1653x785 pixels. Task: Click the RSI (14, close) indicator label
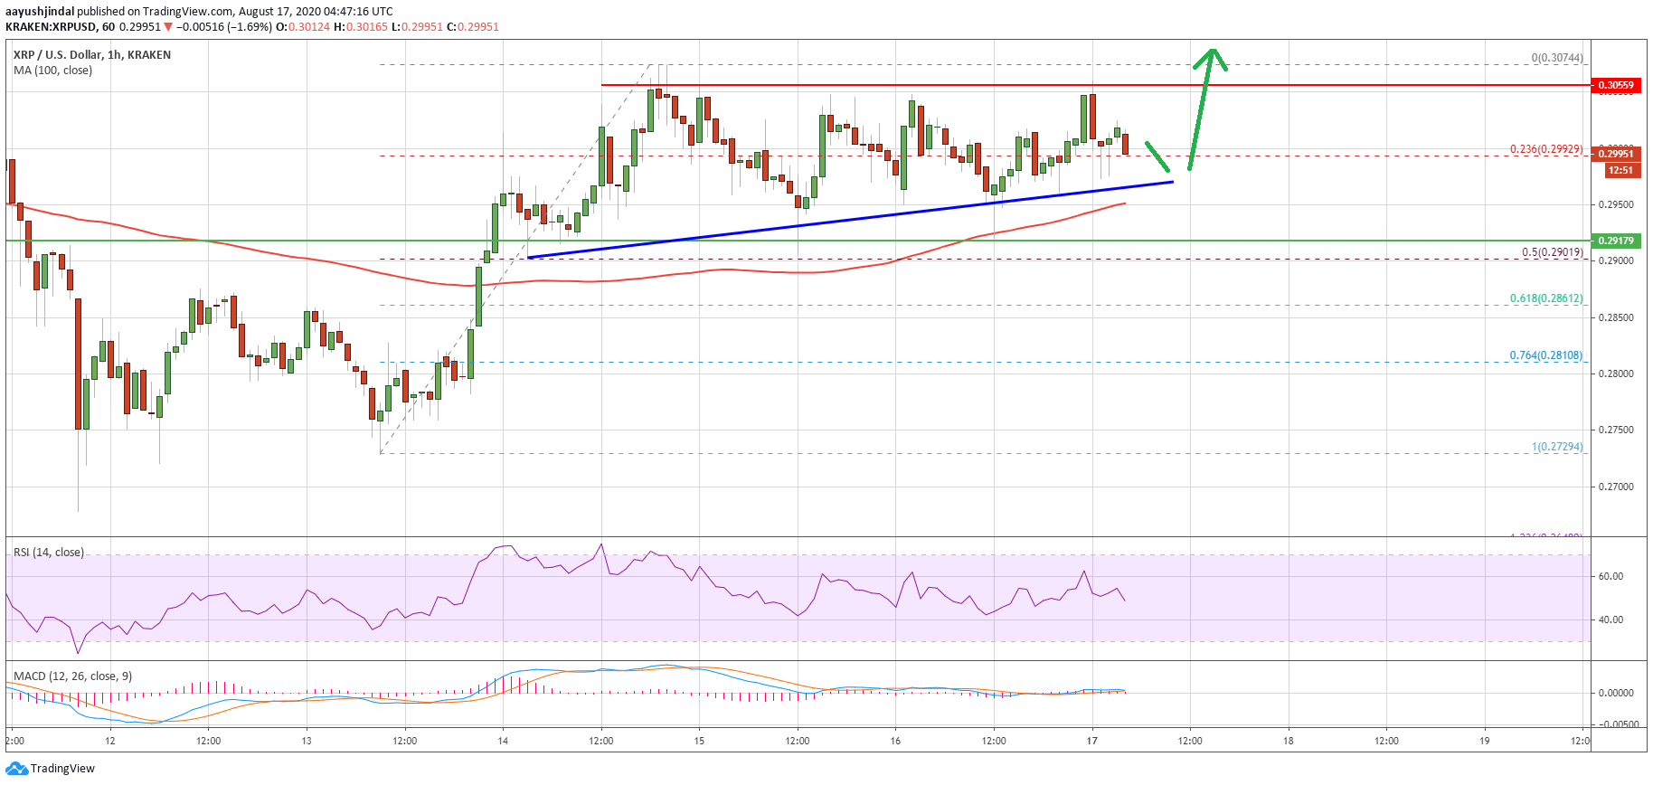point(49,553)
